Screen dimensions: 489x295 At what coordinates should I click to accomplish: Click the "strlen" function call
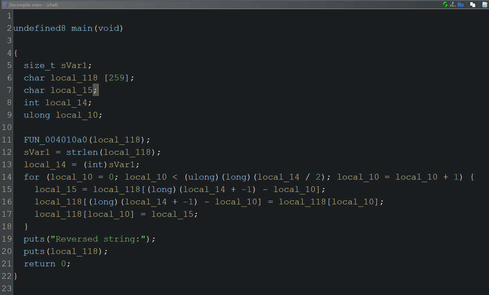click(82, 152)
